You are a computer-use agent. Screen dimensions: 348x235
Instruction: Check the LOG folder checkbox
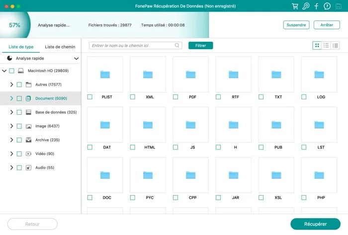[x=304, y=97]
